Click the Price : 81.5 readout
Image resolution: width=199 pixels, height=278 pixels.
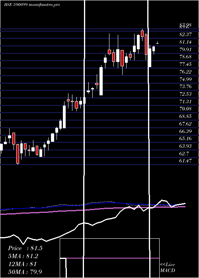tap(25, 248)
